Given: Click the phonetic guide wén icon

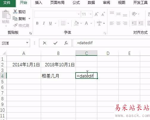Looking at the screenshot, I should (99, 23).
